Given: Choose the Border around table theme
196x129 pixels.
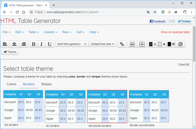Looking at the screenshot, I should pyautogui.click(x=149, y=106).
